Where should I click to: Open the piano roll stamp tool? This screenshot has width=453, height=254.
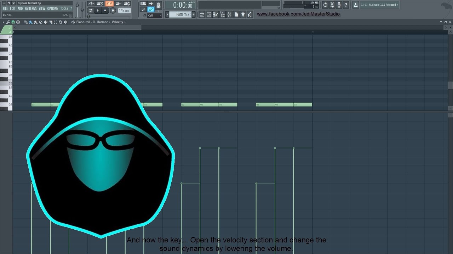[18, 22]
